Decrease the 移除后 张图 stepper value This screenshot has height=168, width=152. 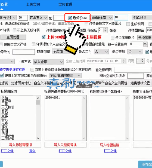[x=105, y=31]
